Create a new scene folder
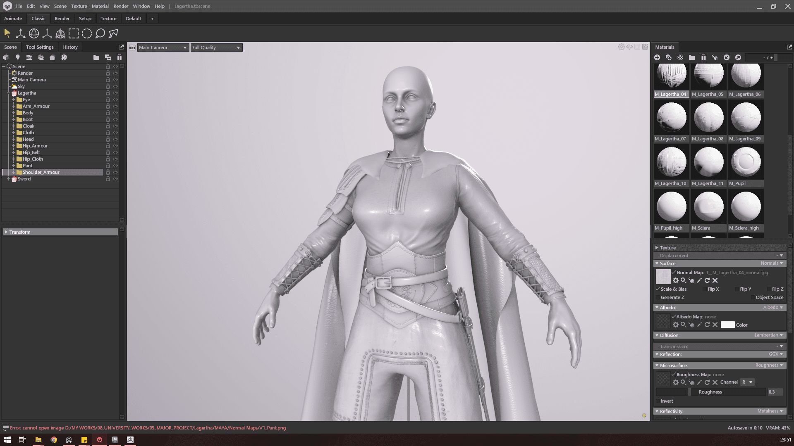Screen dimensions: 794x446 (96, 57)
